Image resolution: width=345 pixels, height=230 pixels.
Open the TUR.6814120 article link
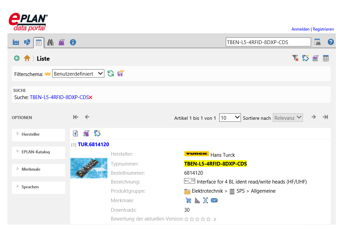[x=94, y=145]
